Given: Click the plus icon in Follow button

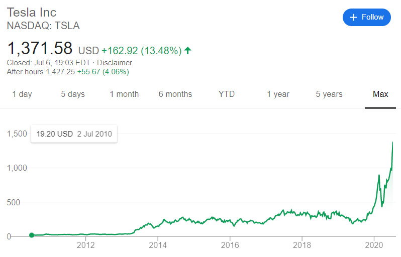Looking at the screenshot, I should coord(353,18).
